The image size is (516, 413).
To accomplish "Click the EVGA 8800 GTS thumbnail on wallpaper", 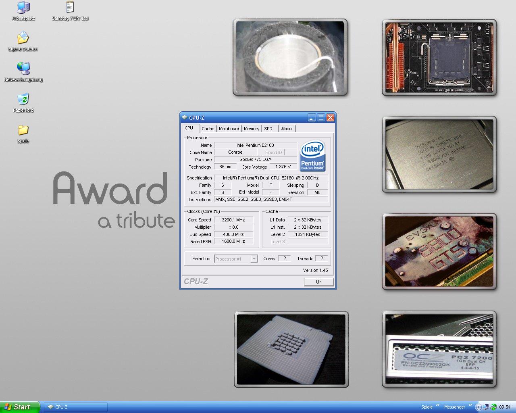I will coord(439,252).
